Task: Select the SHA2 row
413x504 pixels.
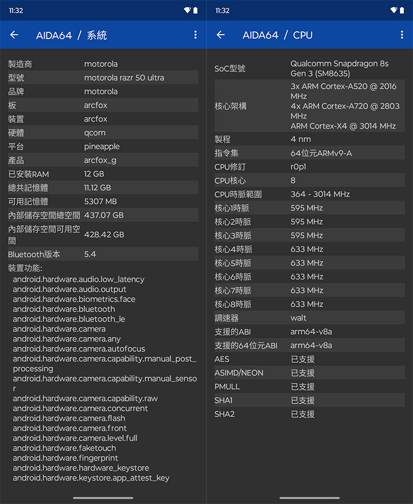Action: [309, 414]
